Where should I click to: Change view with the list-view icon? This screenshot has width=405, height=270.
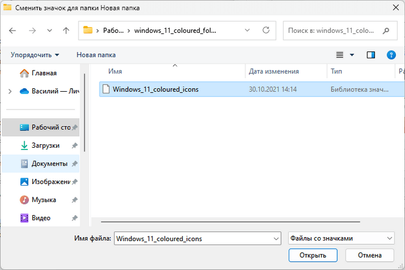click(340, 55)
